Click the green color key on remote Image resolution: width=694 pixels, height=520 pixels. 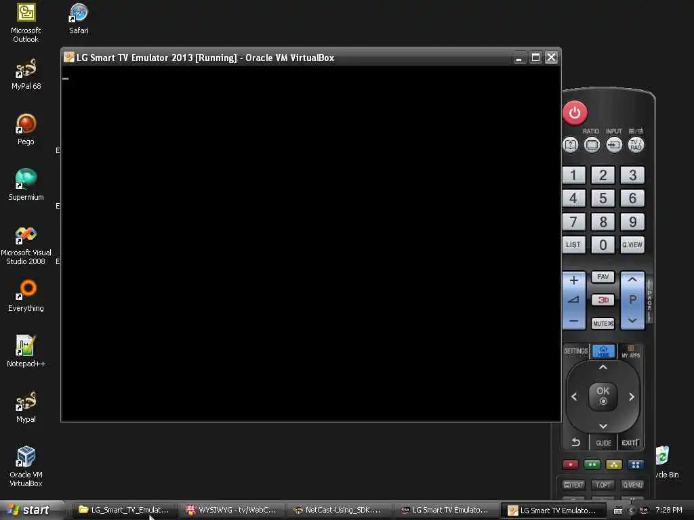click(592, 464)
